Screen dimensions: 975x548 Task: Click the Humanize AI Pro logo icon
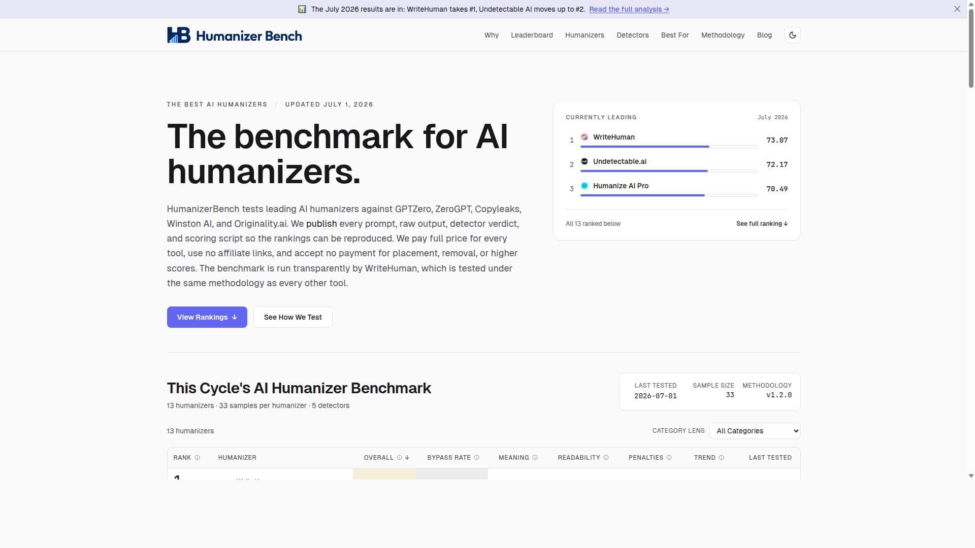click(584, 186)
